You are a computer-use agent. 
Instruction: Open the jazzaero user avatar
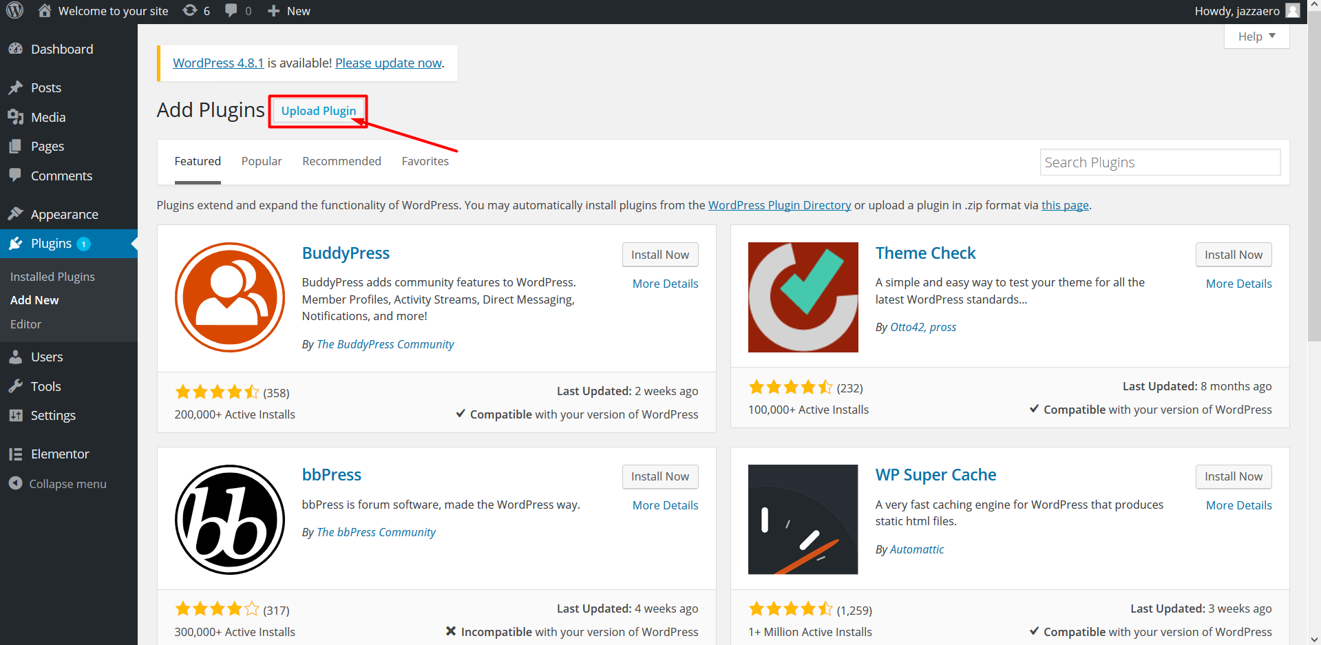click(1293, 11)
